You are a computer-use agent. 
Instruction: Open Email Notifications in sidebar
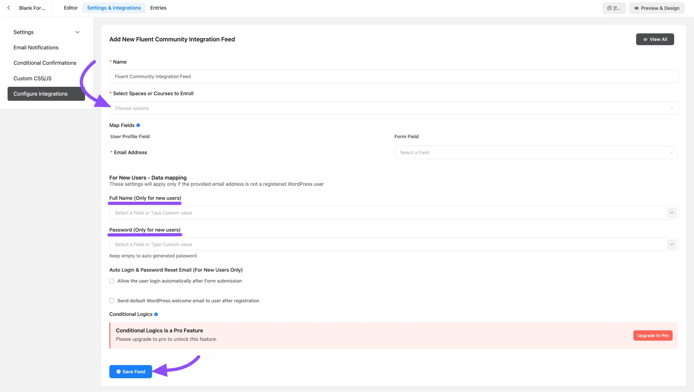pos(36,48)
